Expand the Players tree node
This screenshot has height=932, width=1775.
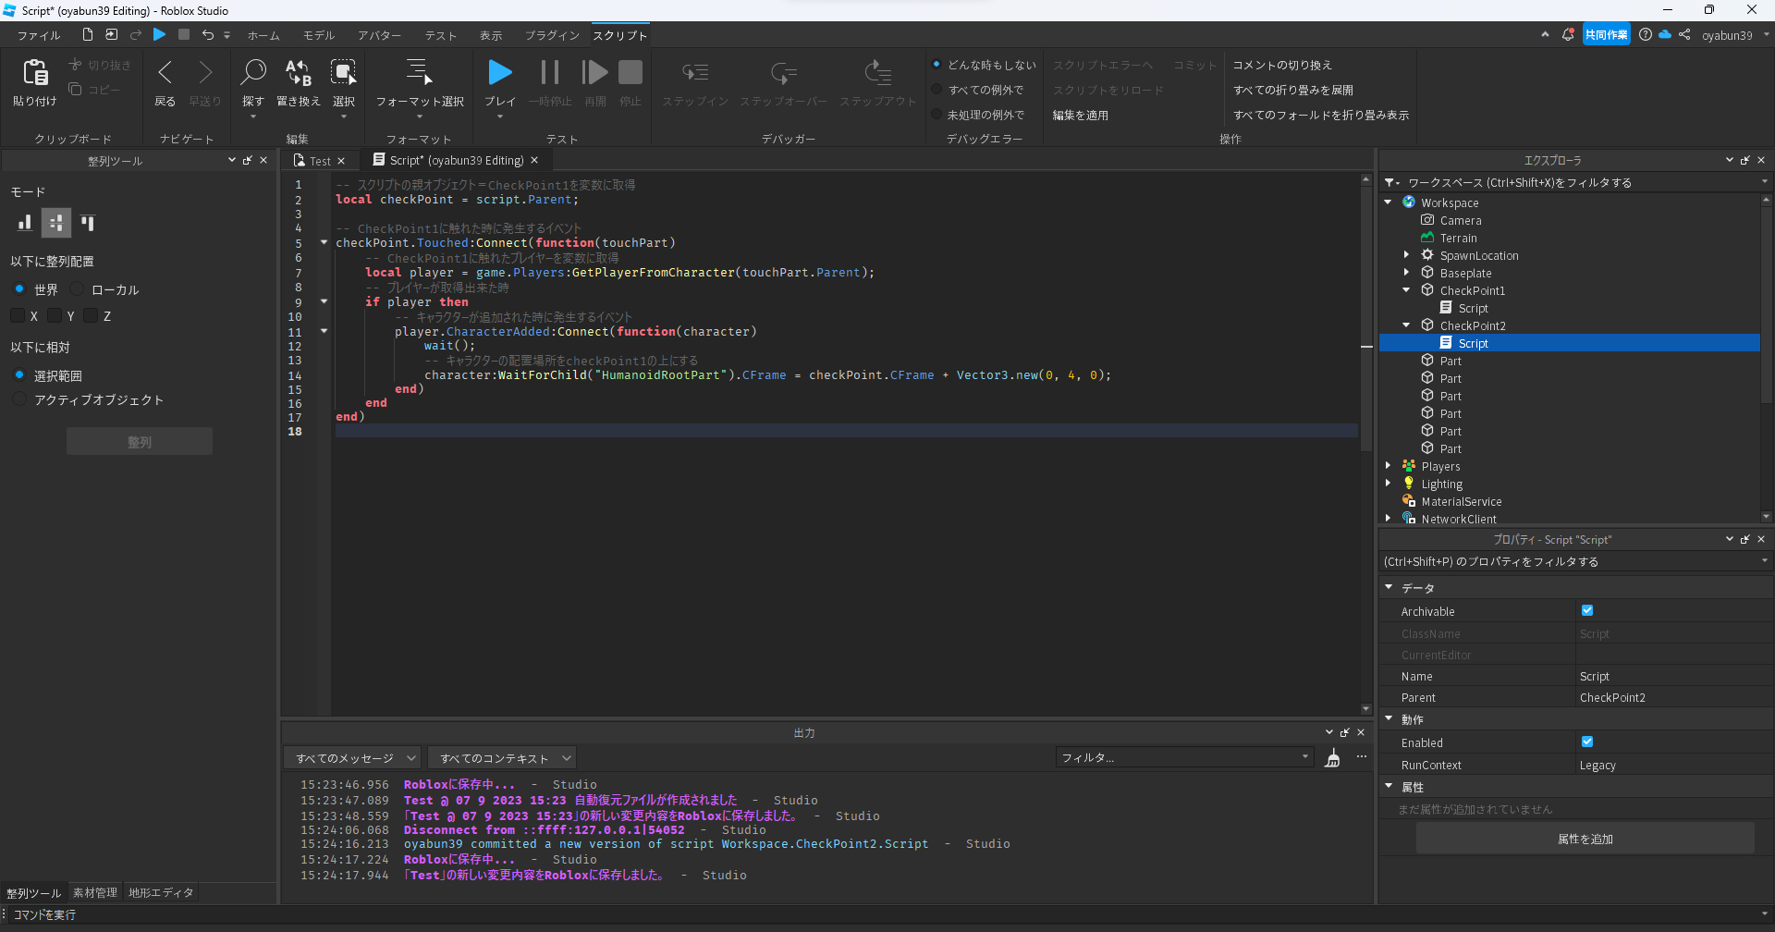click(1389, 465)
